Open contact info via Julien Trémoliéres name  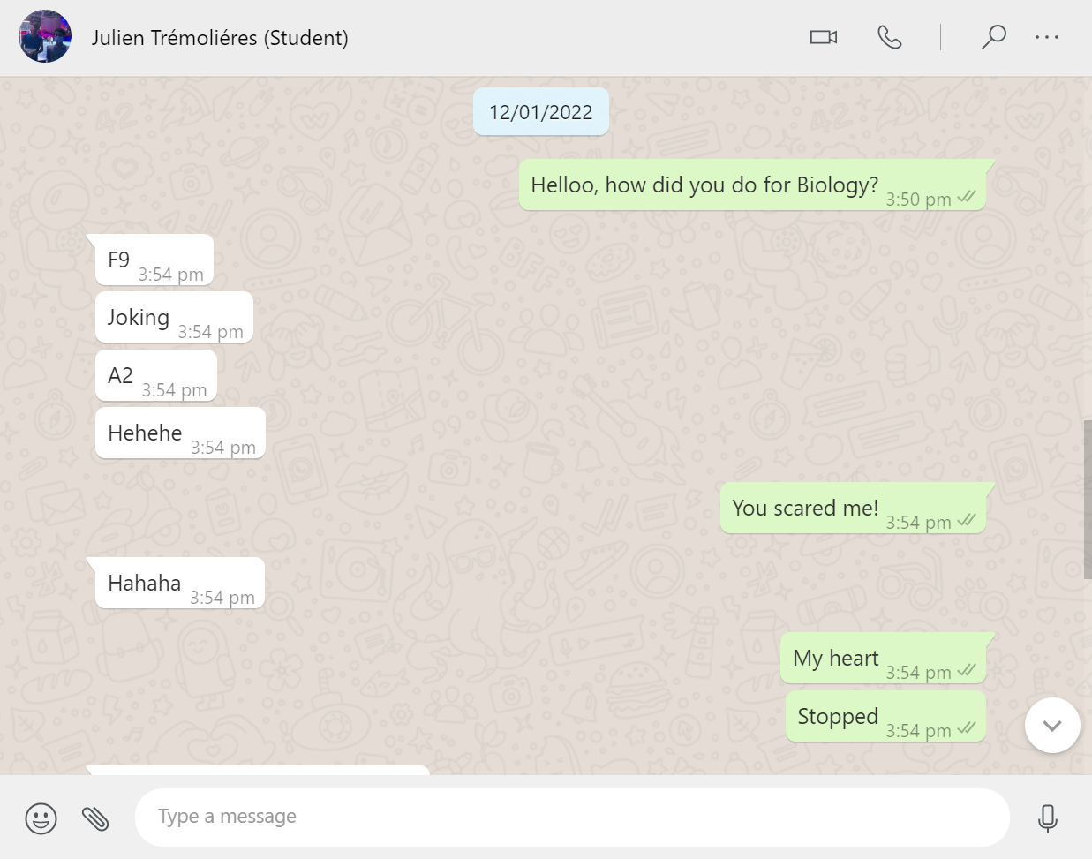220,38
